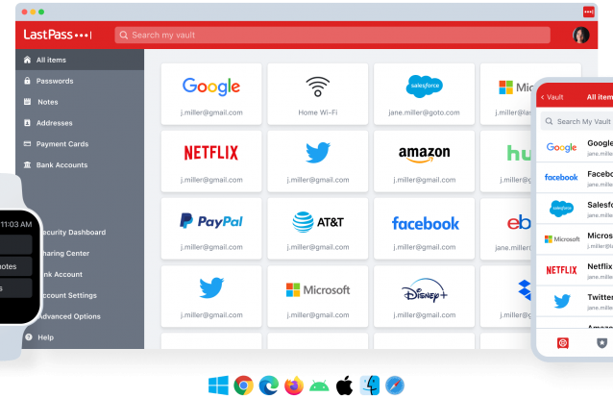Click the Payment Cards sidebar icon
Viewport: 613px width, 398px height.
click(27, 143)
